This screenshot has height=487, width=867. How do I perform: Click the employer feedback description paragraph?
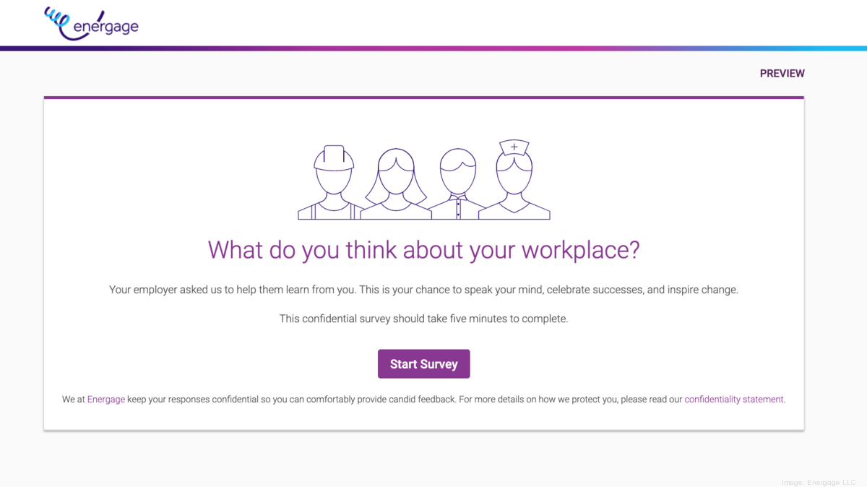point(423,289)
